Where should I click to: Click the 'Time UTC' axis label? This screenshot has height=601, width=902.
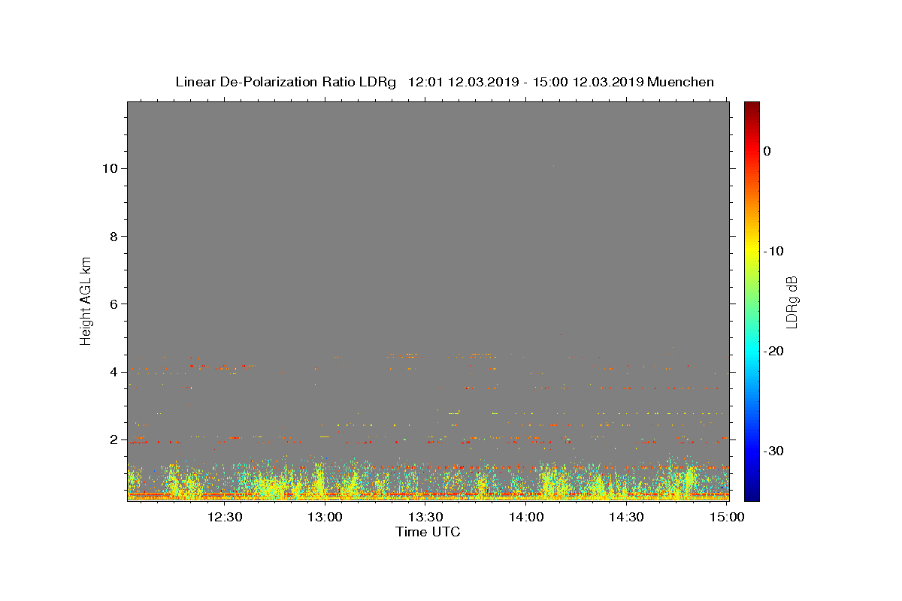tap(428, 532)
